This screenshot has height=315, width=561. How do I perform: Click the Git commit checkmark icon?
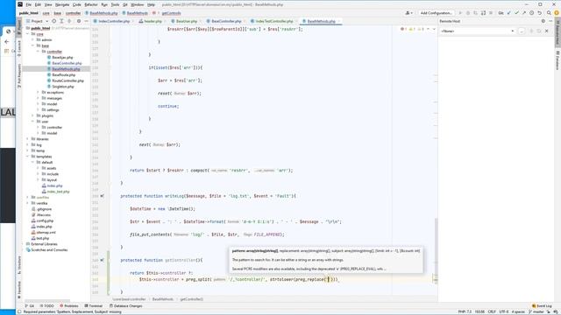point(516,13)
